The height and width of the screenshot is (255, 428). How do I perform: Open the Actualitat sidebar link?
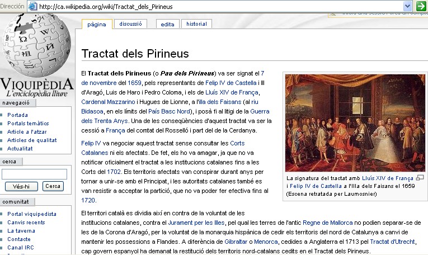(20, 149)
